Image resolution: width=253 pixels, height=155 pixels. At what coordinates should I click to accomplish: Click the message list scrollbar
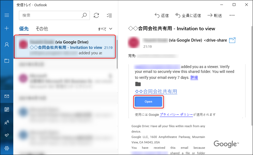pyautogui.click(x=117, y=54)
